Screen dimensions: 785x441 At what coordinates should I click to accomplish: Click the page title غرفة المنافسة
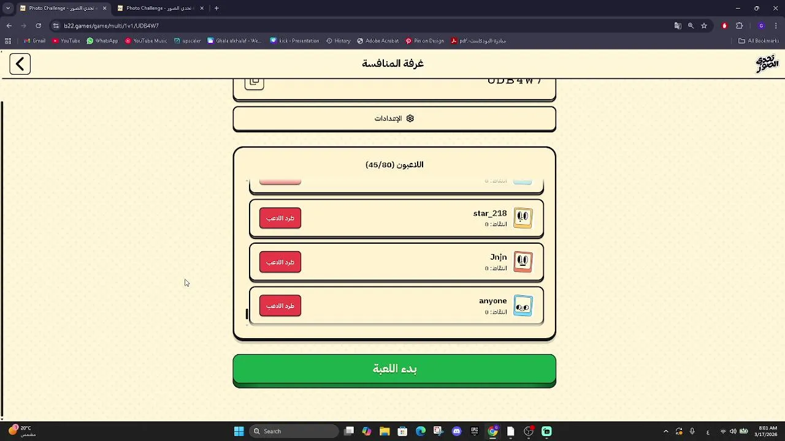coord(393,64)
